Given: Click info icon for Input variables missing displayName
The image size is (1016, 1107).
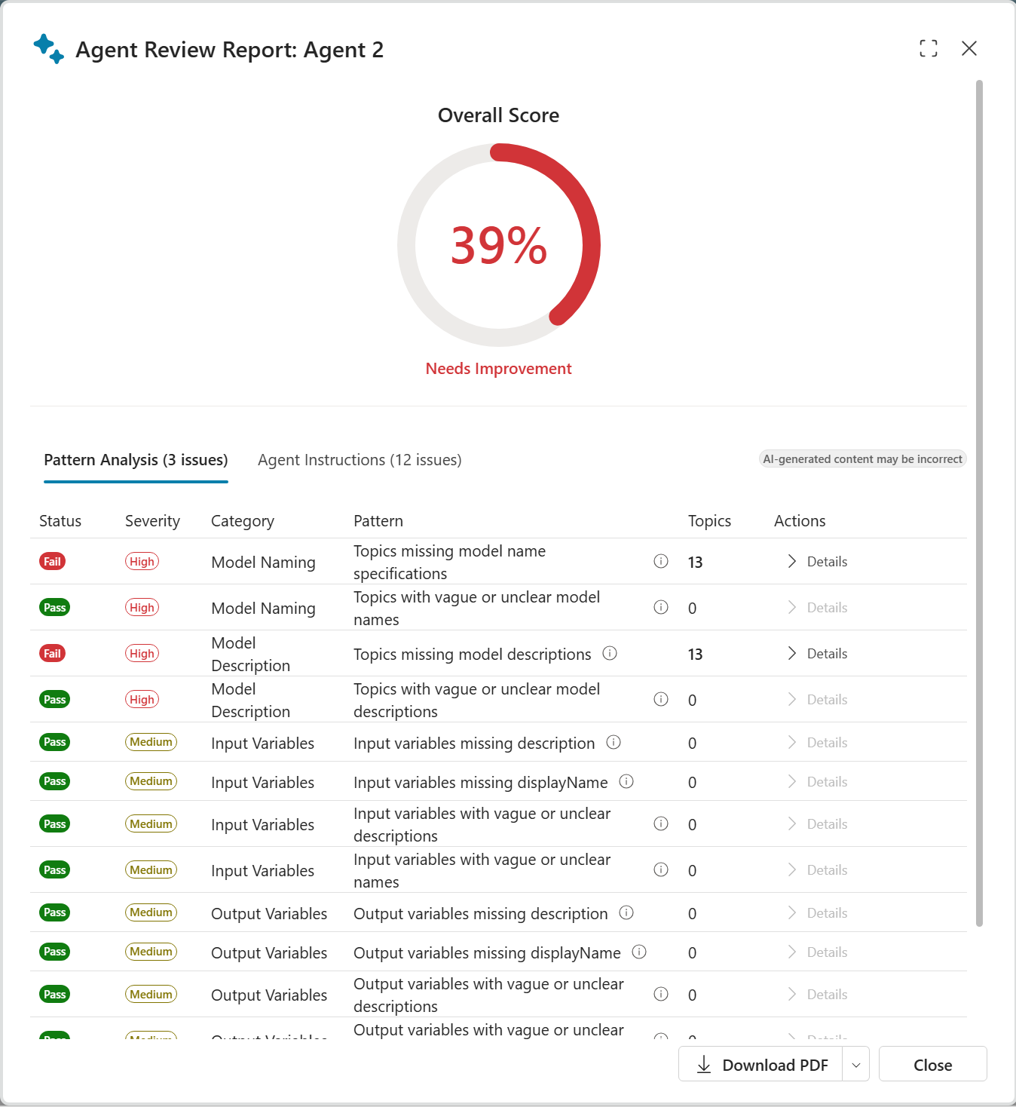Looking at the screenshot, I should click(626, 781).
